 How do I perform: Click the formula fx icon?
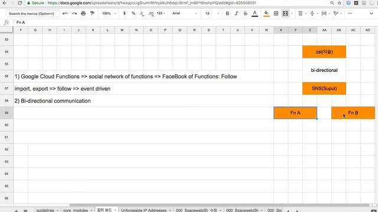click(6, 22)
